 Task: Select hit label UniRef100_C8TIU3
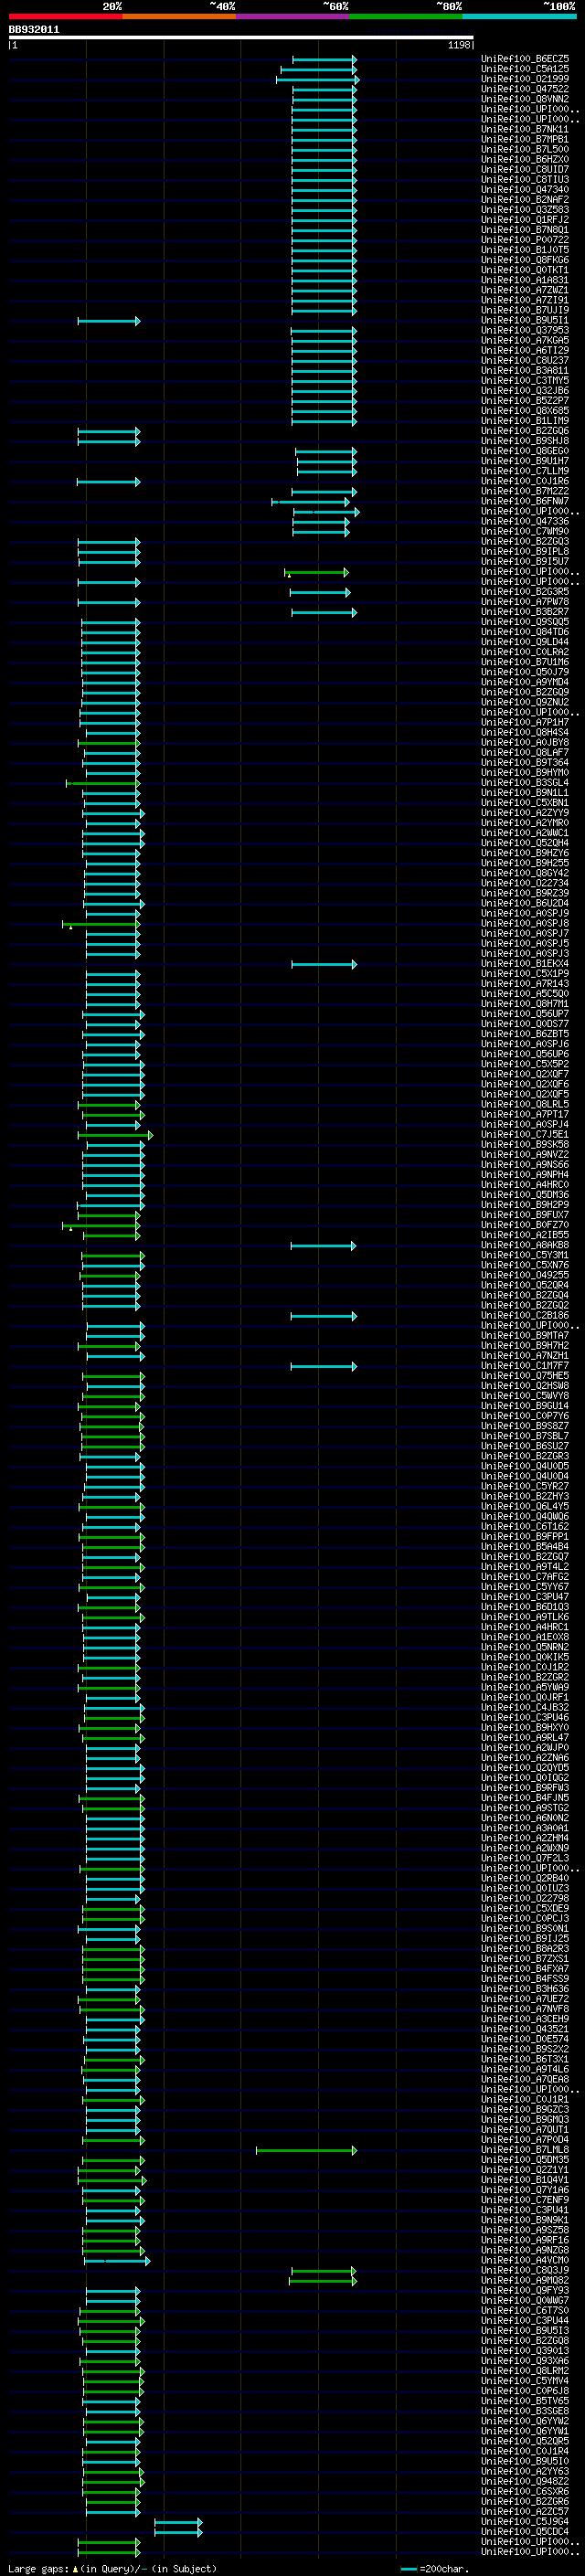pos(525,179)
